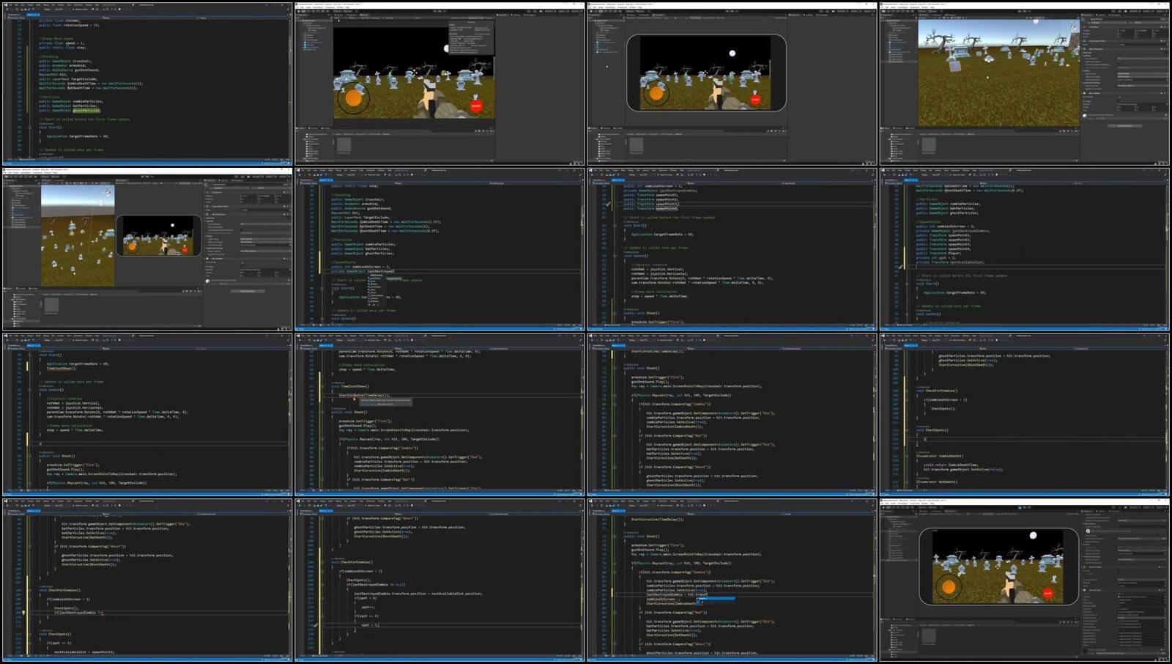The image size is (1172, 664).
Task: Select the highlighted blue autocomplete entry in the bottom-row third frame
Action: 715,599
